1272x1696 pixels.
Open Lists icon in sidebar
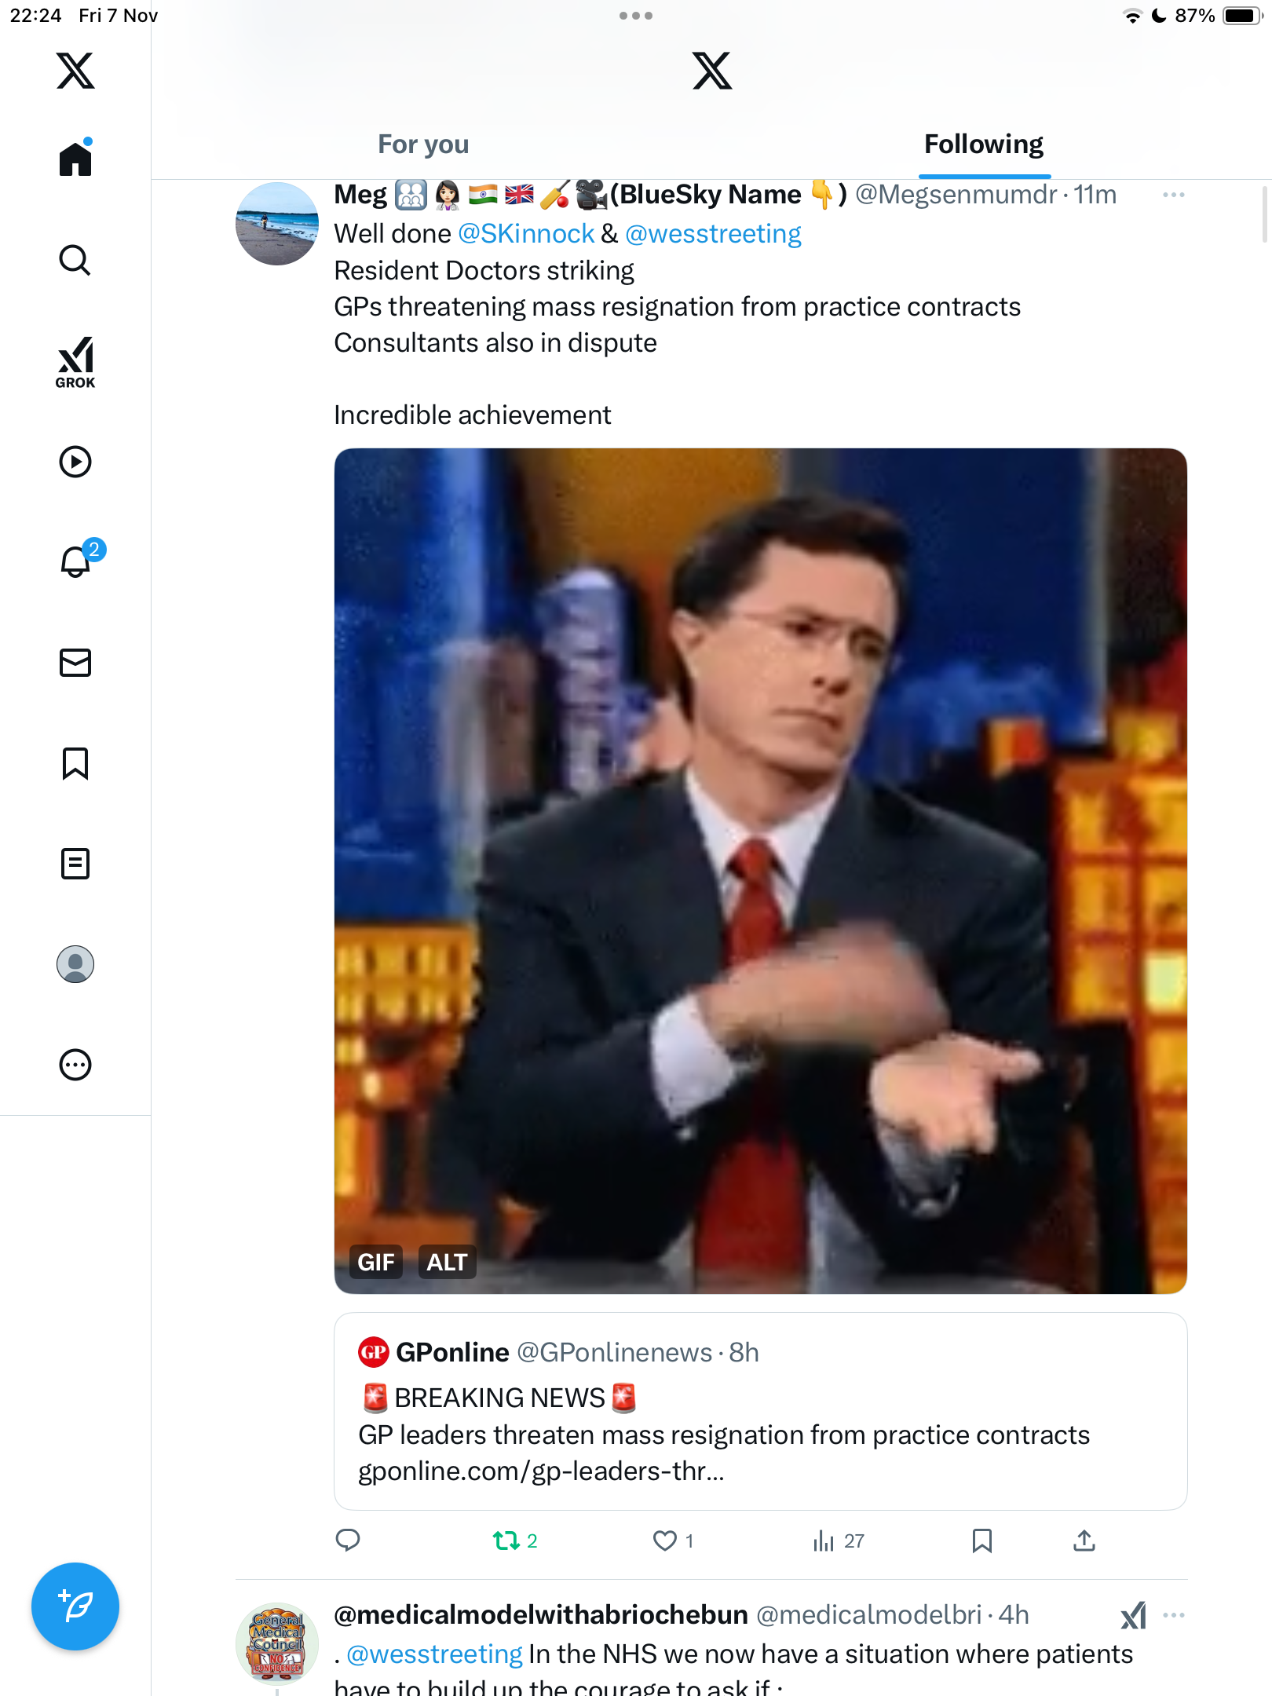(x=75, y=864)
